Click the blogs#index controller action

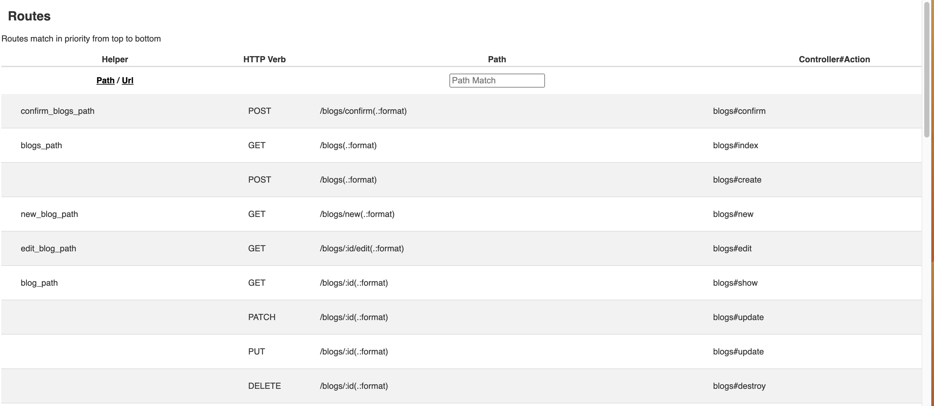click(x=735, y=146)
